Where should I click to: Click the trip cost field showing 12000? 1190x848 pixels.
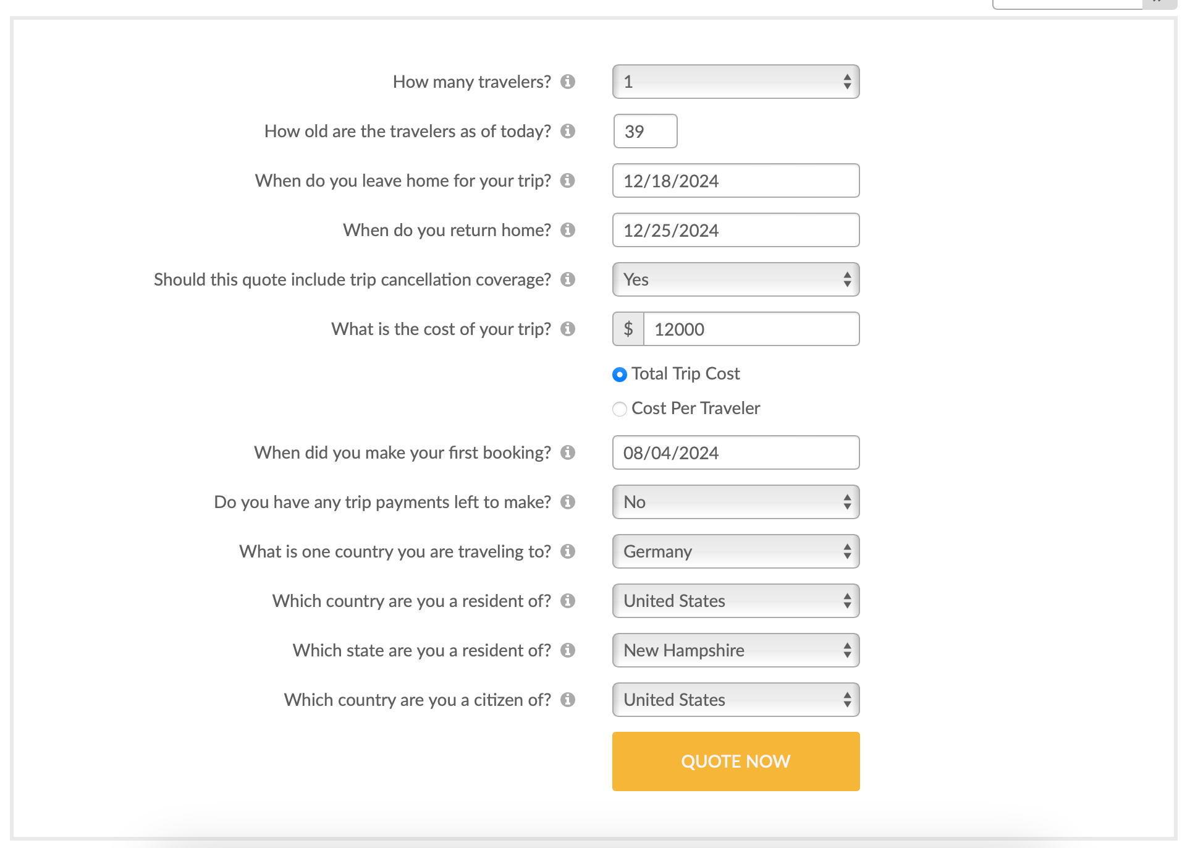point(751,329)
